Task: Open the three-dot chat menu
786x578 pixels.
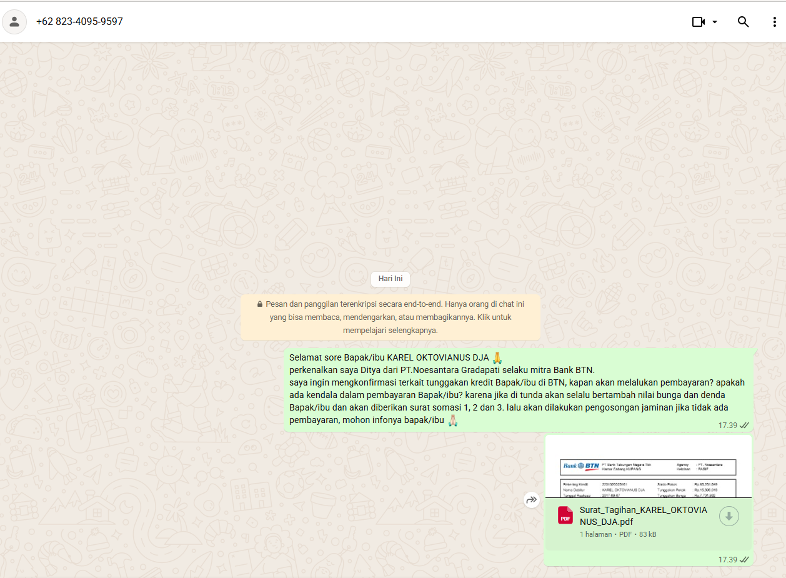Action: pyautogui.click(x=774, y=22)
